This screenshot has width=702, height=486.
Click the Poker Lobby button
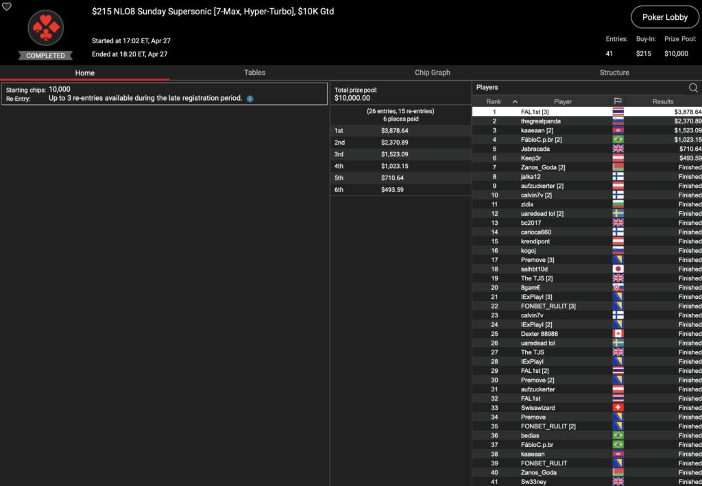pyautogui.click(x=665, y=17)
